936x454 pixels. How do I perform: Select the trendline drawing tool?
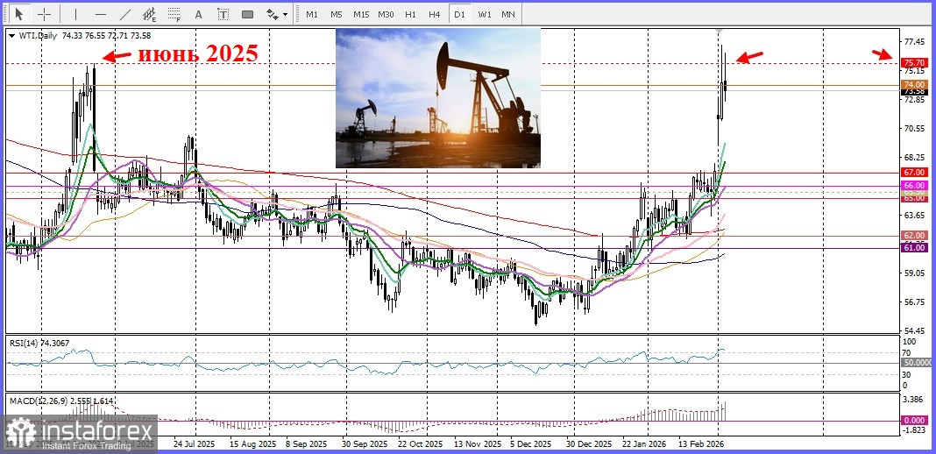click(x=125, y=14)
